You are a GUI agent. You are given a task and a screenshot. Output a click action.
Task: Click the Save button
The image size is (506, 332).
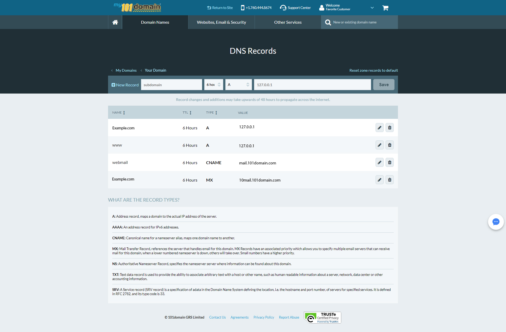tap(384, 85)
